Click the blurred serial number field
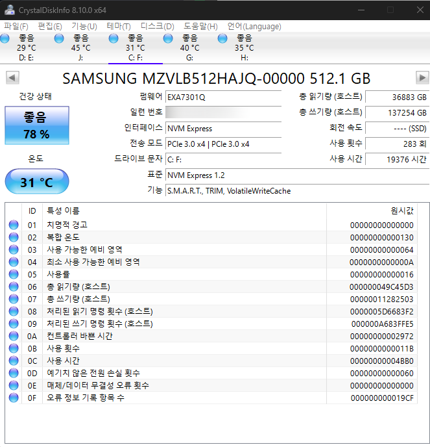 [223, 112]
